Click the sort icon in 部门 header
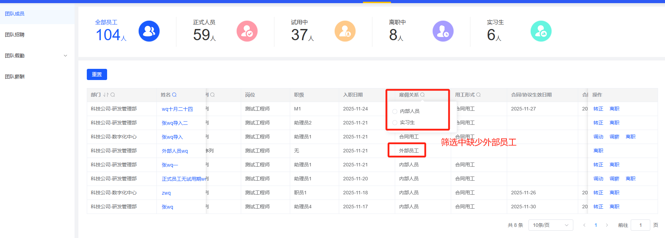 [106, 95]
